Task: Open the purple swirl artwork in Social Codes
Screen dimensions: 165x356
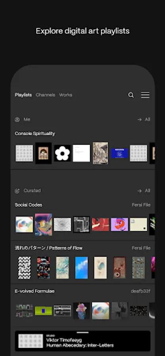Action: pyautogui.click(x=119, y=224)
